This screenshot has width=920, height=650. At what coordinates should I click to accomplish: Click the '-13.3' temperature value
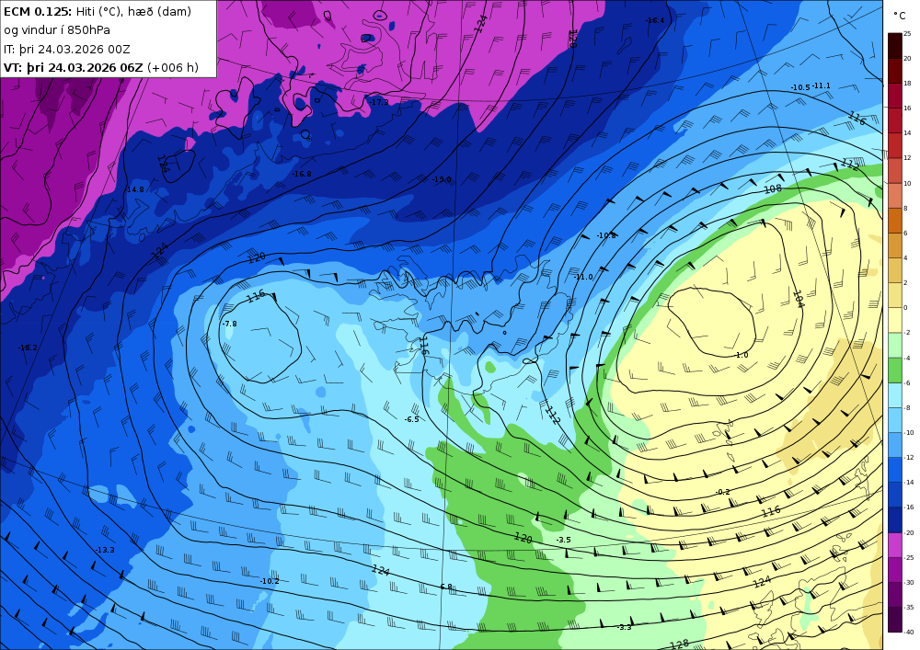click(105, 550)
